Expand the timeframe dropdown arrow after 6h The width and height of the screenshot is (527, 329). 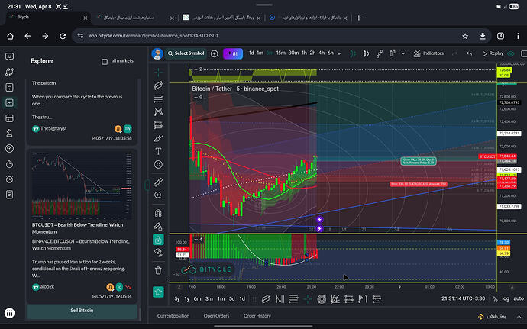339,53
